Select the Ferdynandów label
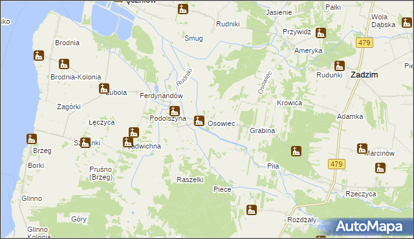Screen dimensions: 414x239 [161, 96]
